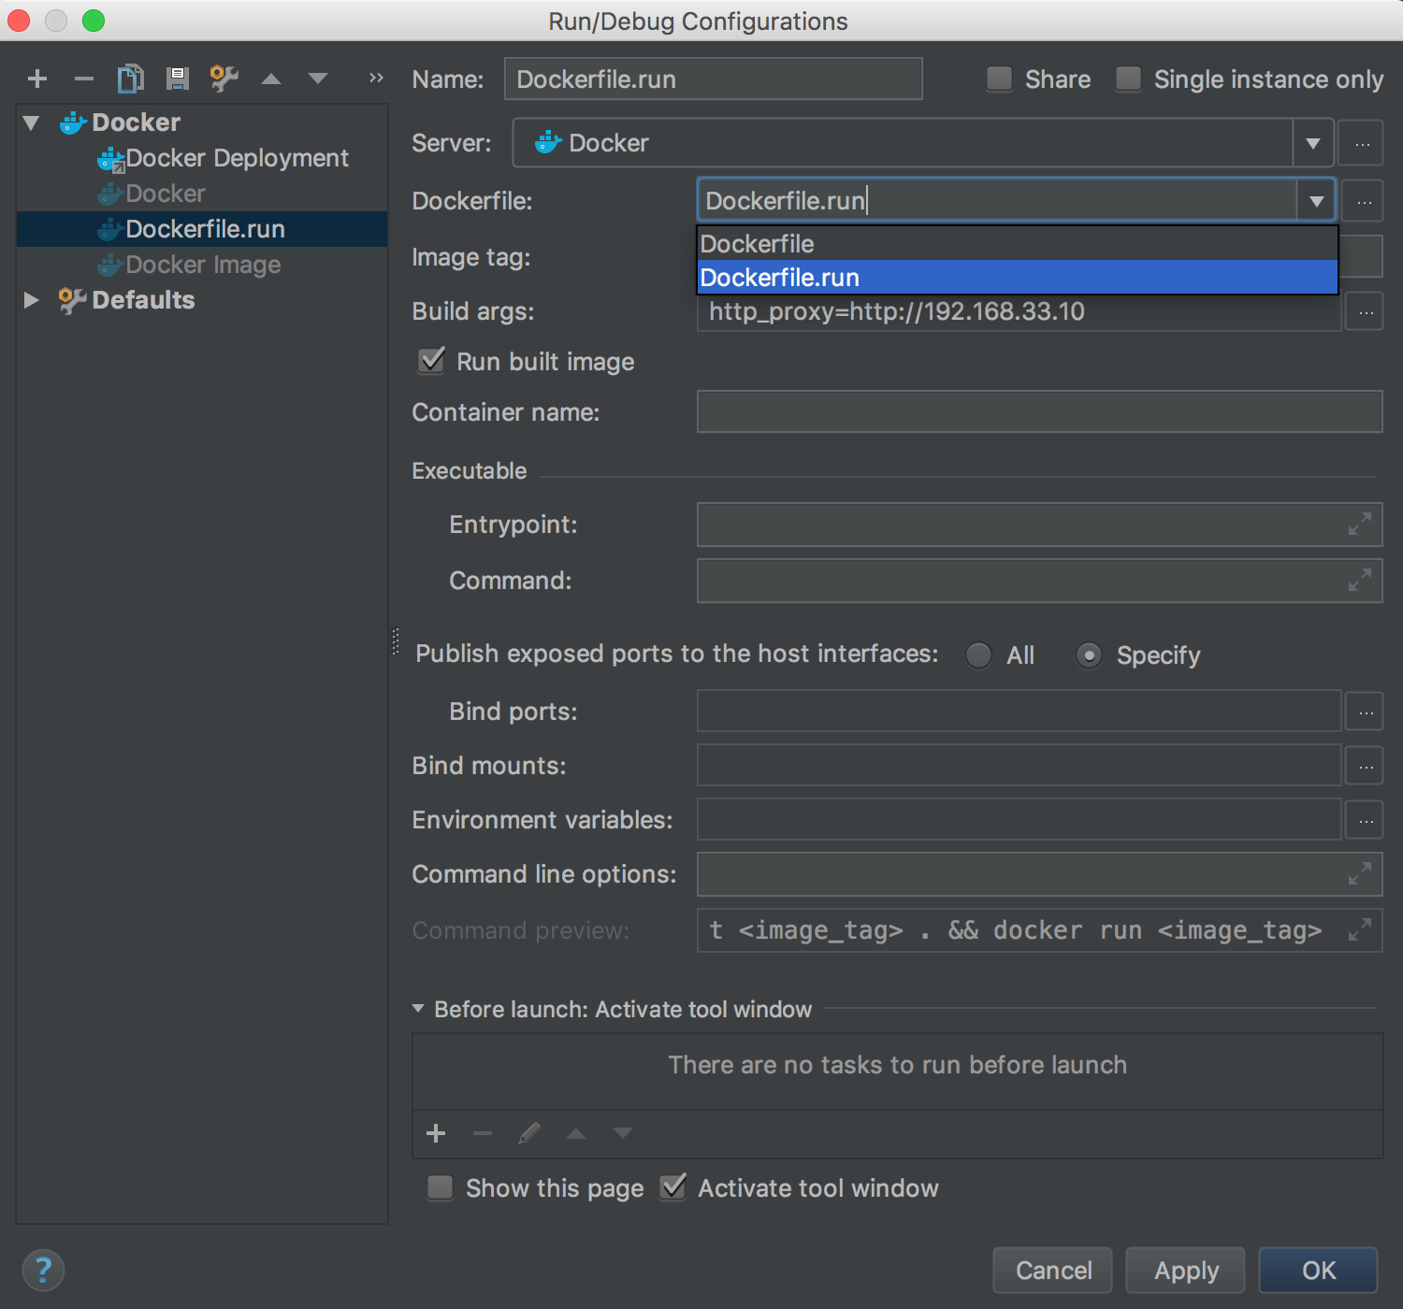This screenshot has width=1403, height=1309.
Task: Click the Cancel button
Action: 1053,1270
